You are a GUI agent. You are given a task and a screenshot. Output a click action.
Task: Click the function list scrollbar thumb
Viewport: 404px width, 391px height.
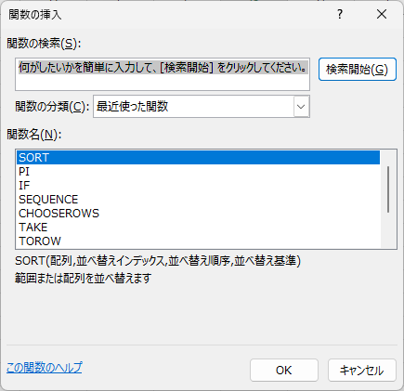388,189
